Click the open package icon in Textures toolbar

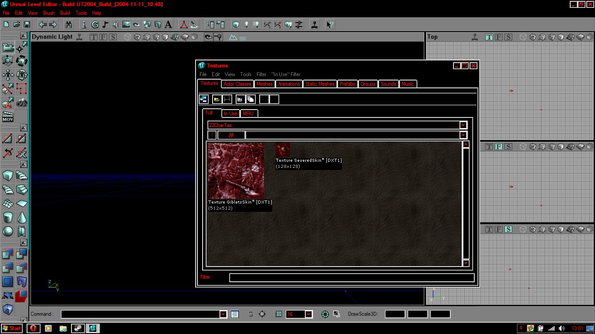[216, 99]
